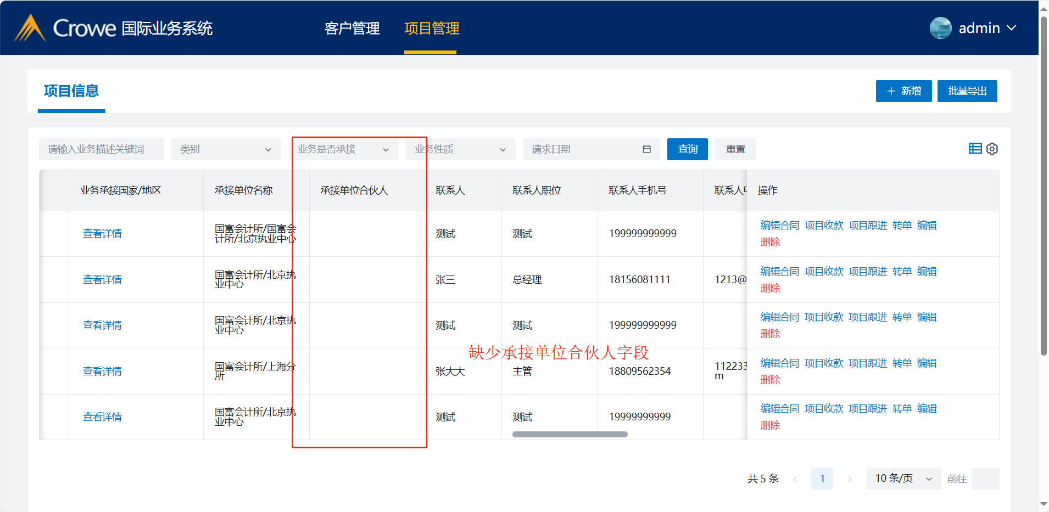
Task: Go to the next page arrow
Action: [850, 479]
